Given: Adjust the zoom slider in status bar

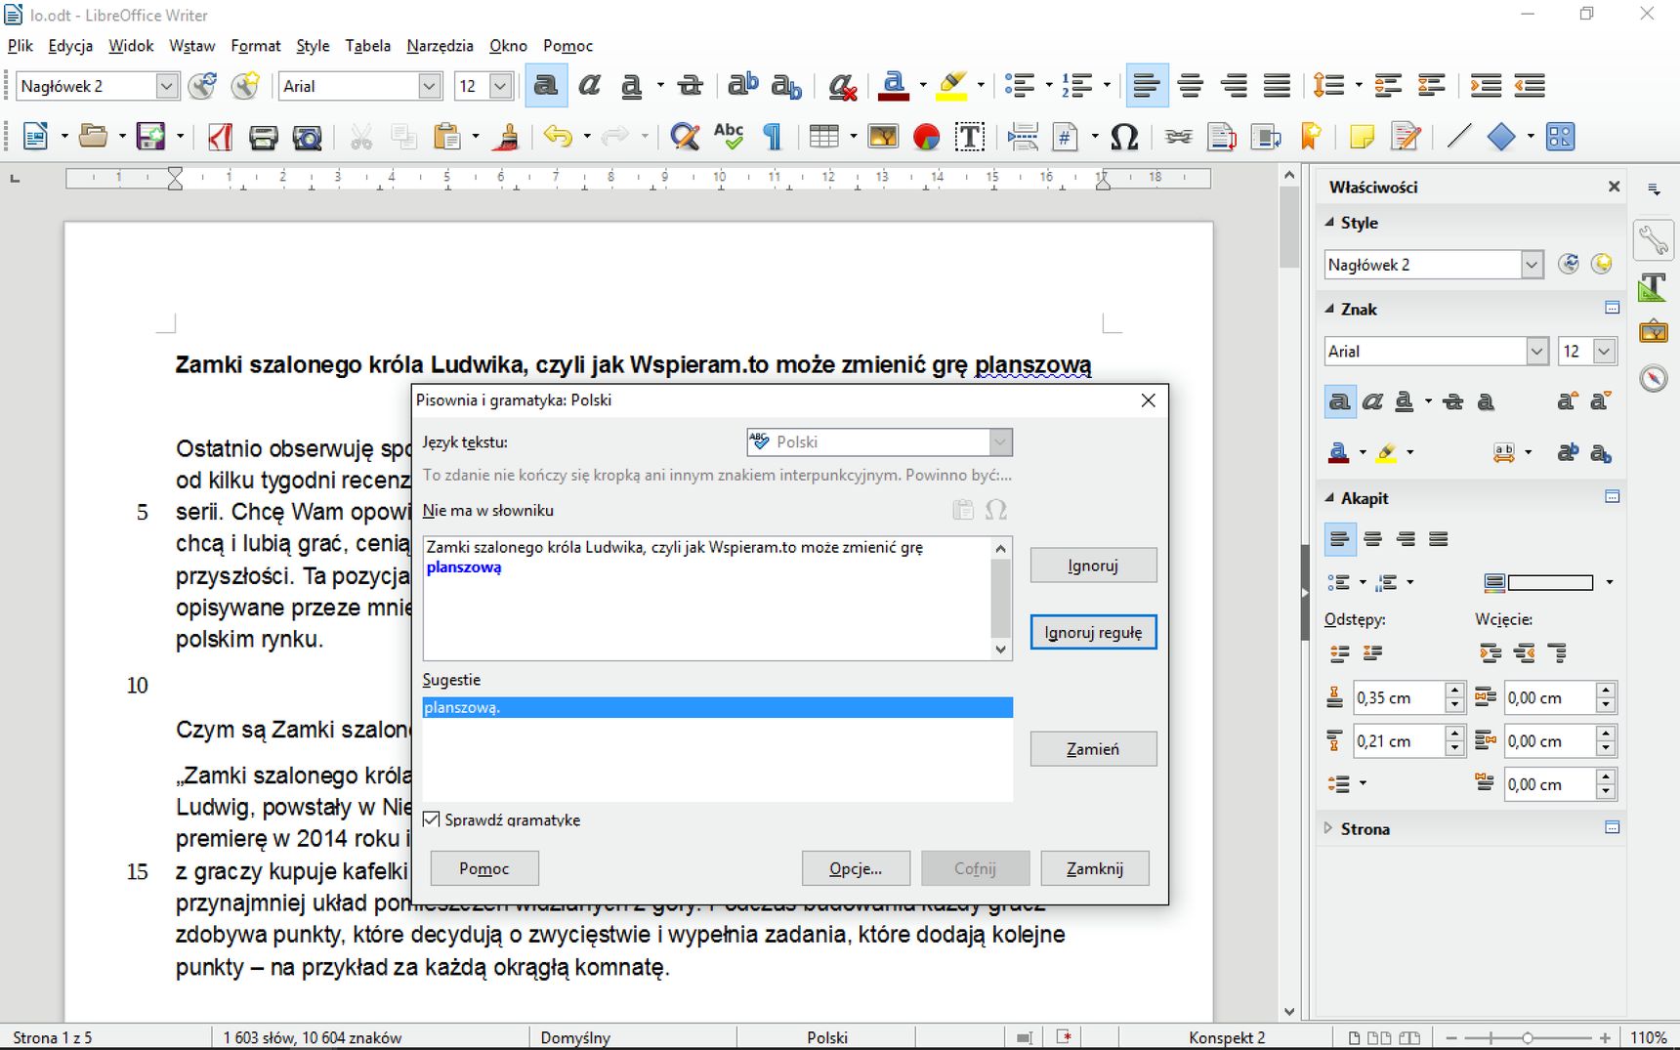Looking at the screenshot, I should (1527, 1037).
